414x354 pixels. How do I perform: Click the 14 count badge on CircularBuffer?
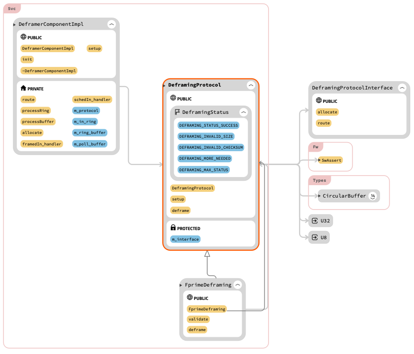(x=373, y=196)
